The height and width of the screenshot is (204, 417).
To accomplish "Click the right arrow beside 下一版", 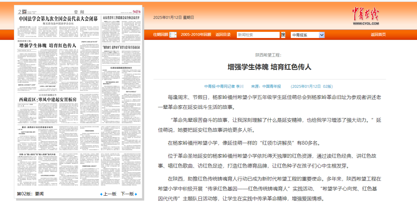I will pos(136,194).
